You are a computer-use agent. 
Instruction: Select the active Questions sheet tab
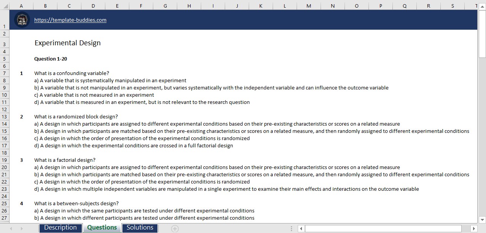[x=102, y=227]
